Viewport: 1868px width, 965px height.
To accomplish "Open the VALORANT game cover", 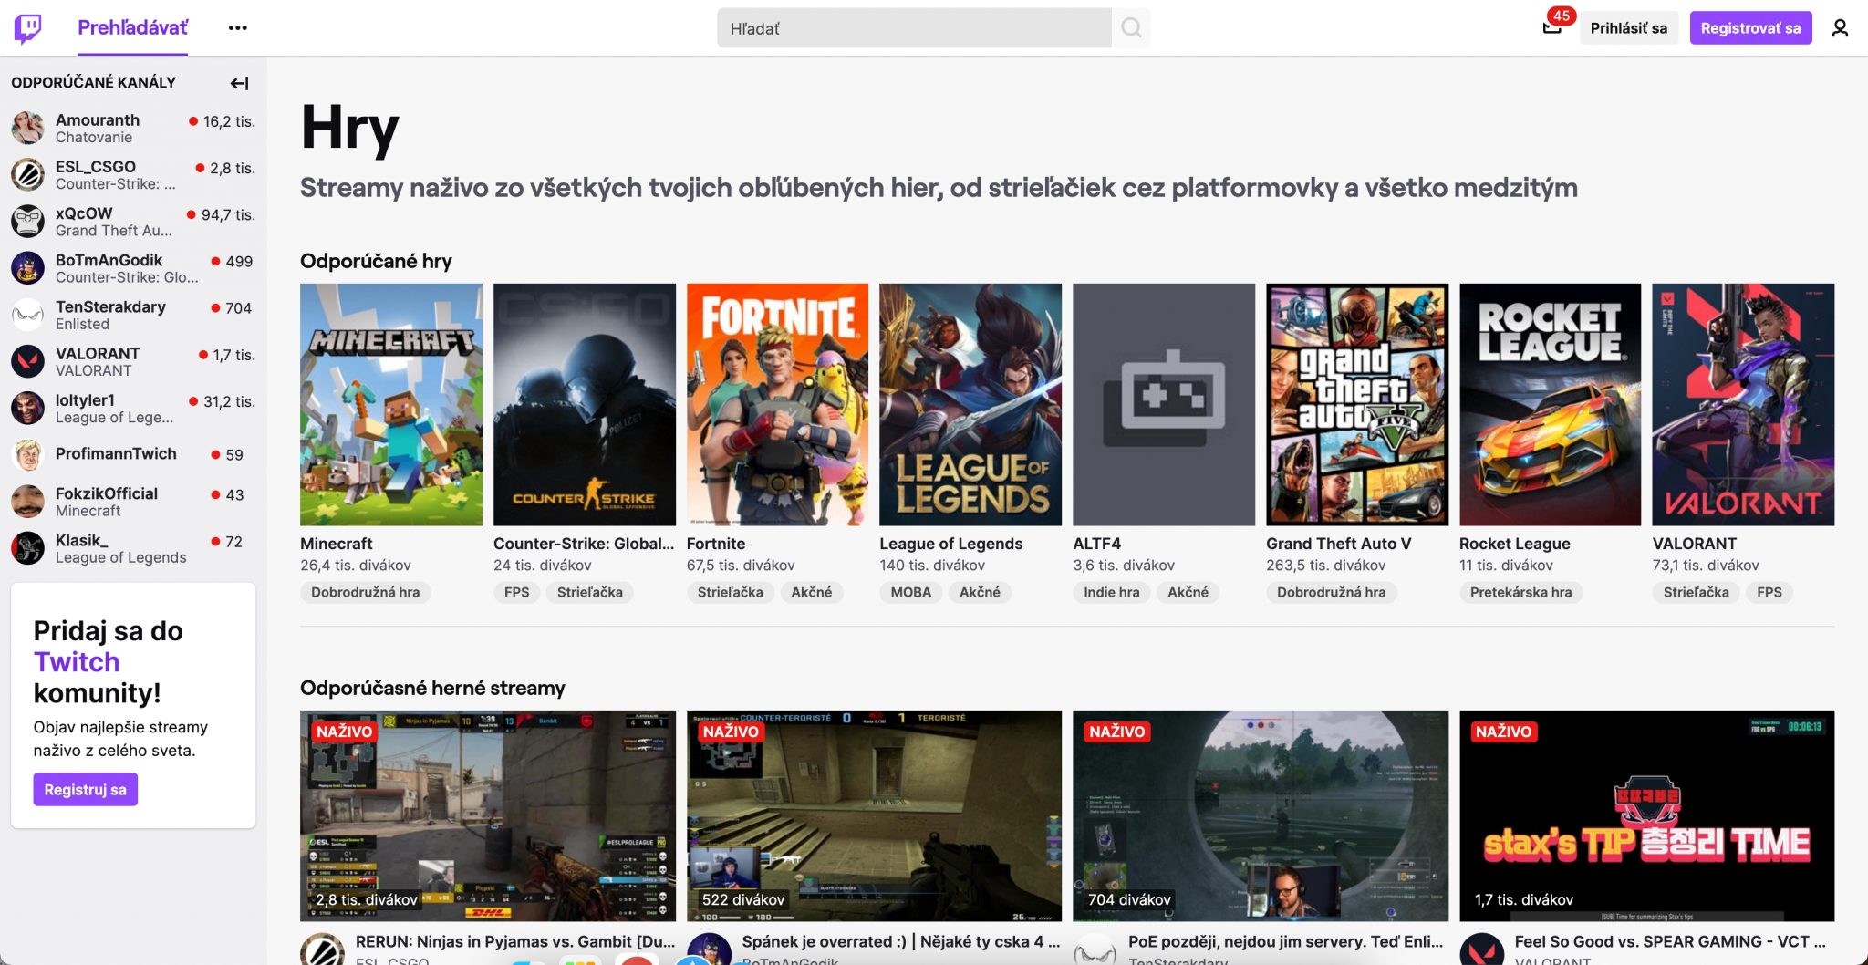I will (1743, 404).
